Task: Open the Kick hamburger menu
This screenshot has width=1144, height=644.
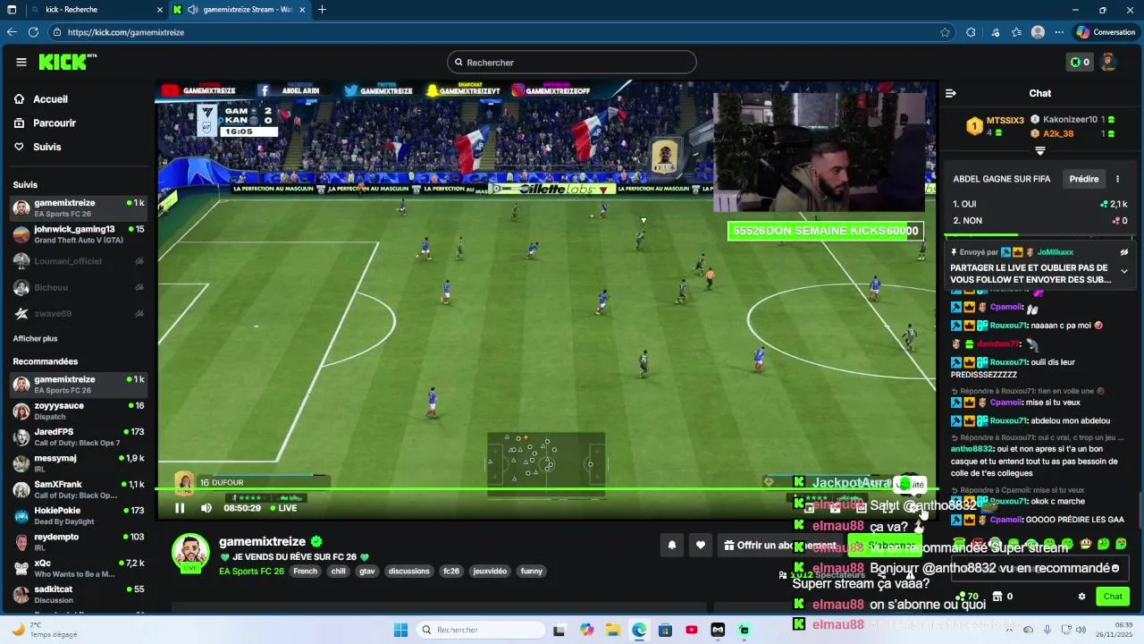Action: coord(21,62)
